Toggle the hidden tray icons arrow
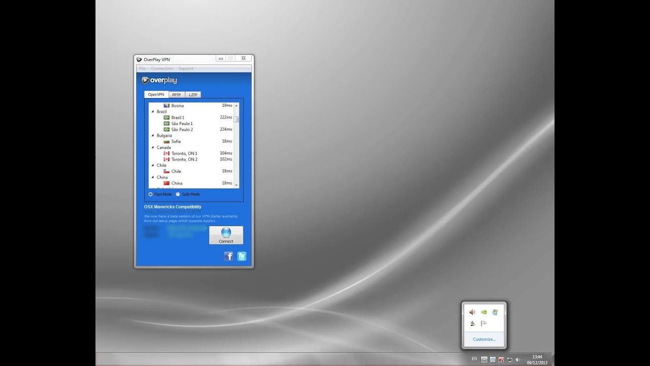 point(484,359)
